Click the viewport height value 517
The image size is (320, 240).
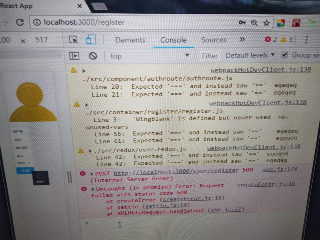coord(41,40)
